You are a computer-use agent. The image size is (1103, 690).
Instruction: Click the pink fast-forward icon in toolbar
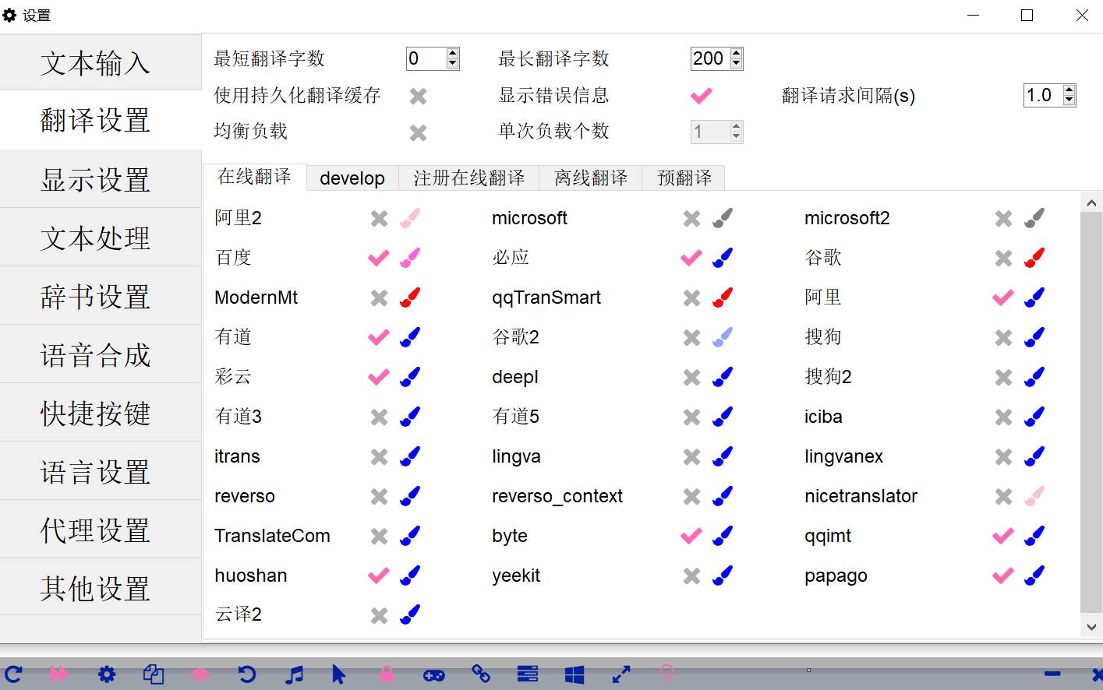point(59,674)
